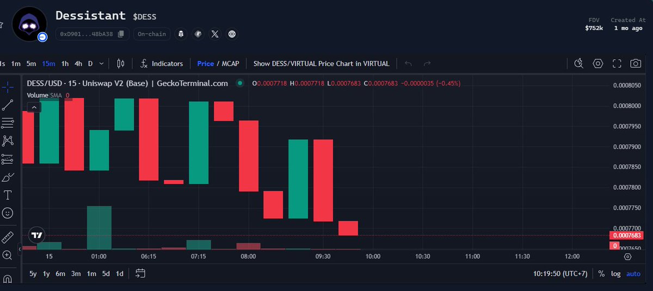
Task: Set chart range to 5d
Action: pos(106,274)
